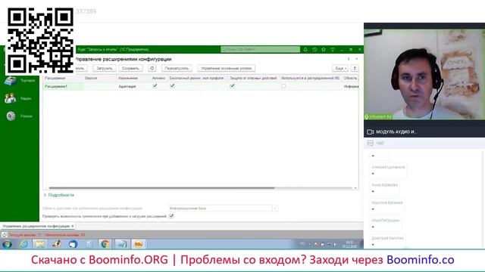Click the Защита от опасных действий column header
485x272 pixels.
[253, 79]
